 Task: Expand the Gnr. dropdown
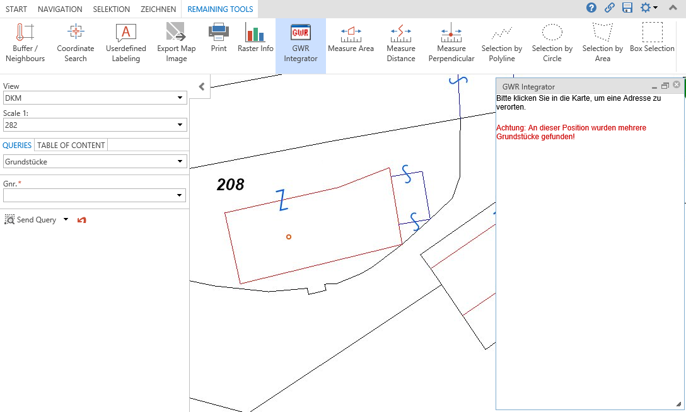(181, 195)
